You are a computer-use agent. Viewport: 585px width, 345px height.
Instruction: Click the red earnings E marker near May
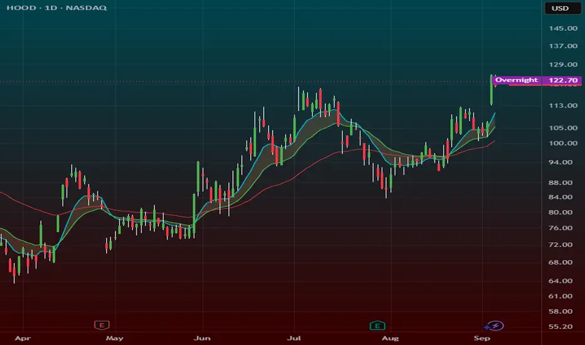102,325
